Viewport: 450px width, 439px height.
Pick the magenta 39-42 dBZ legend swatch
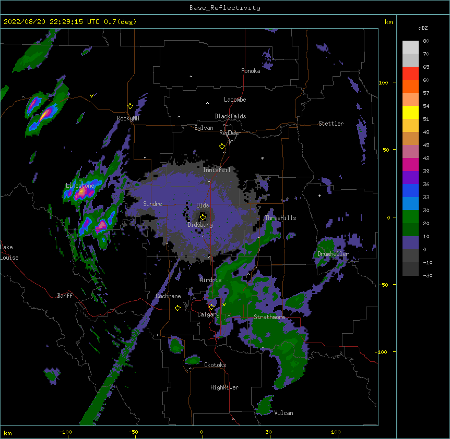[x=410, y=164]
